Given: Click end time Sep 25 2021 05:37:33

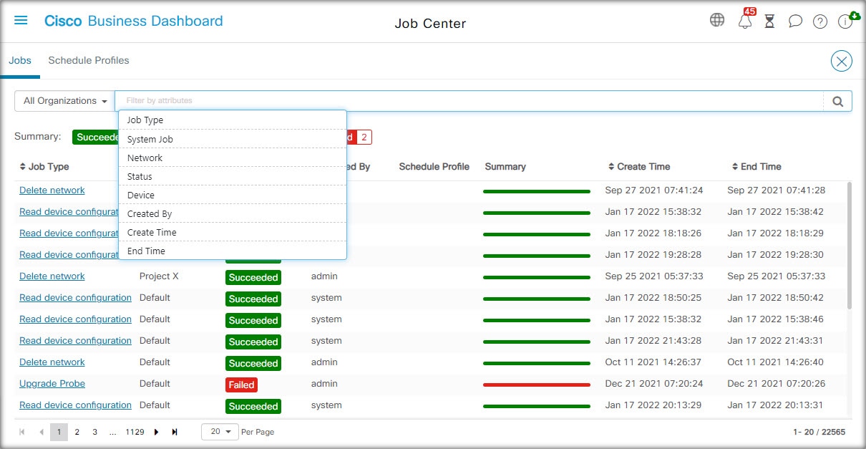Looking at the screenshot, I should pyautogui.click(x=777, y=276).
